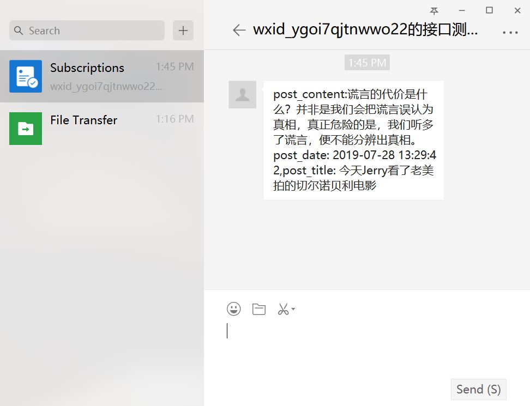Open the emoji sticker picker
Screen dimensions: 530x406
coord(233,308)
